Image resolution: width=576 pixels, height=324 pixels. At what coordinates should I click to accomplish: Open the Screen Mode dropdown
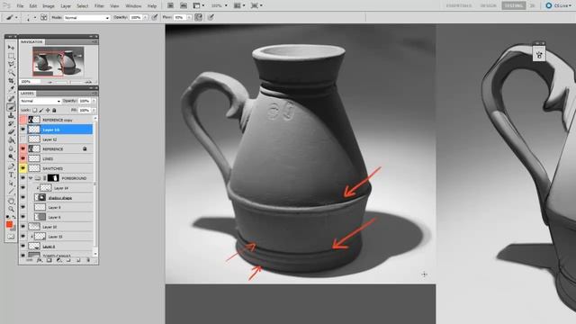256,5
